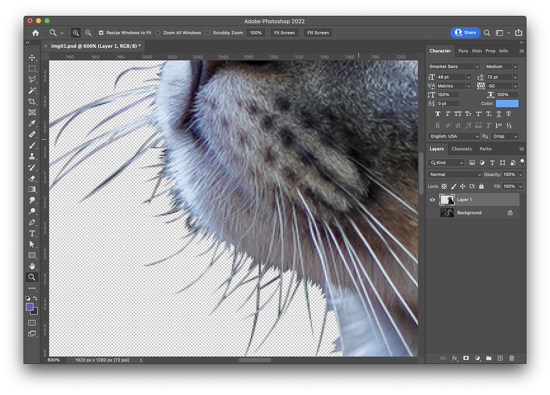
Task: Select the Move tool
Action: (32, 57)
